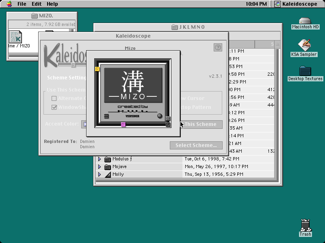The width and height of the screenshot is (325, 243).
Task: Expand the Mojave folder row
Action: pyautogui.click(x=100, y=166)
